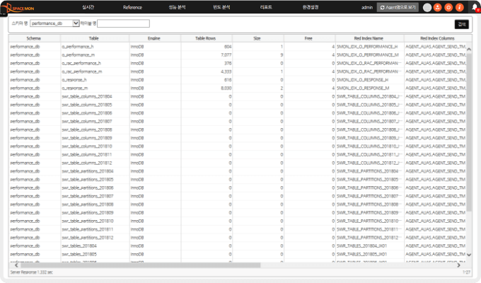Click the horizontal scrollbar thumb
Image resolution: width=481 pixels, height=283 pixels.
tap(140, 265)
